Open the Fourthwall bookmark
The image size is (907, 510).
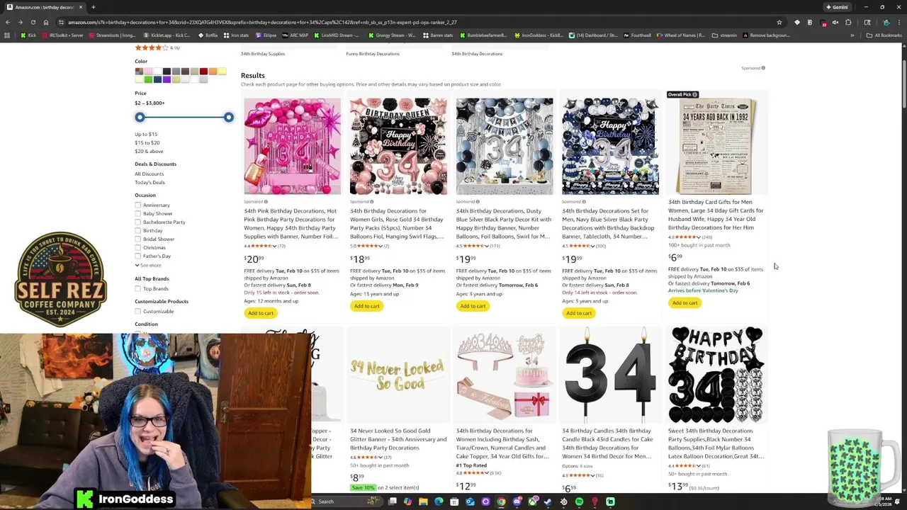[636, 35]
